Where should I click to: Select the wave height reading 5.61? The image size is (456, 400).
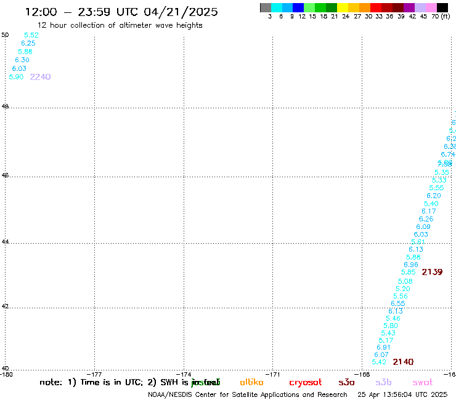[418, 242]
